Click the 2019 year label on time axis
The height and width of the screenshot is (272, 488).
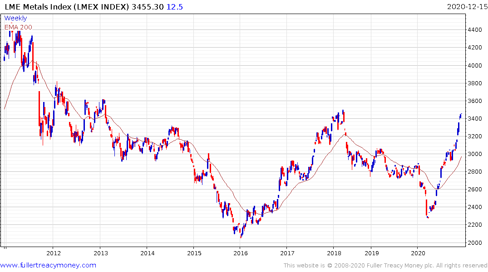372,253
